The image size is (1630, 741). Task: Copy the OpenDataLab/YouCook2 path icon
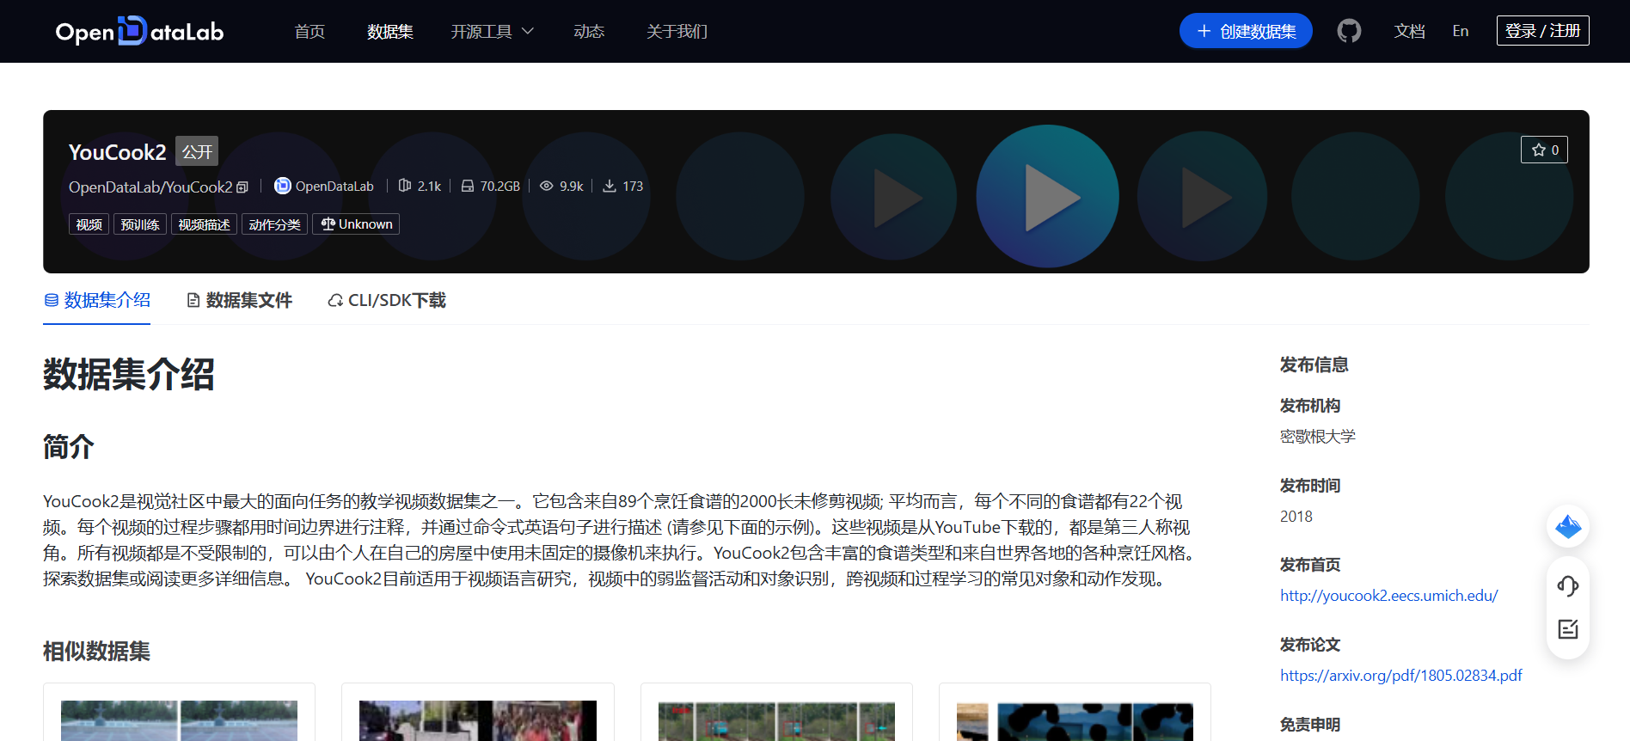[242, 187]
